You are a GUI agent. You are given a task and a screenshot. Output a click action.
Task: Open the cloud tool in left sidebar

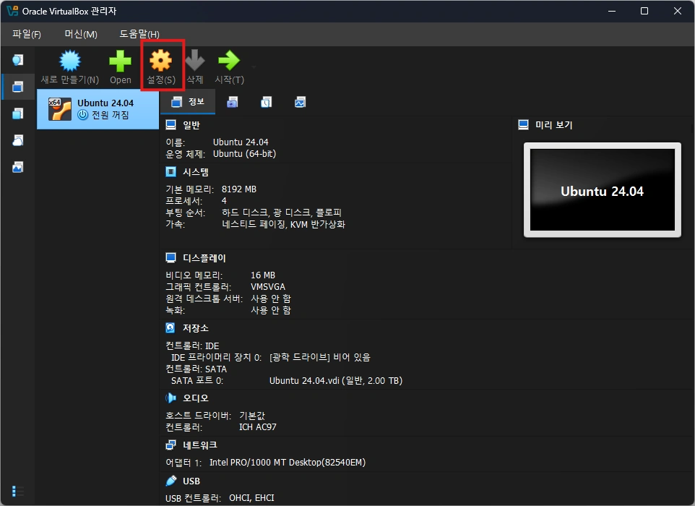18,140
